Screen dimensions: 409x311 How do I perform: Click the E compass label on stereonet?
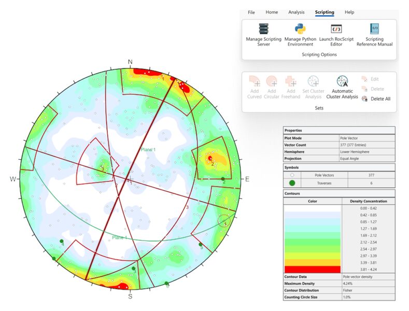(x=247, y=179)
